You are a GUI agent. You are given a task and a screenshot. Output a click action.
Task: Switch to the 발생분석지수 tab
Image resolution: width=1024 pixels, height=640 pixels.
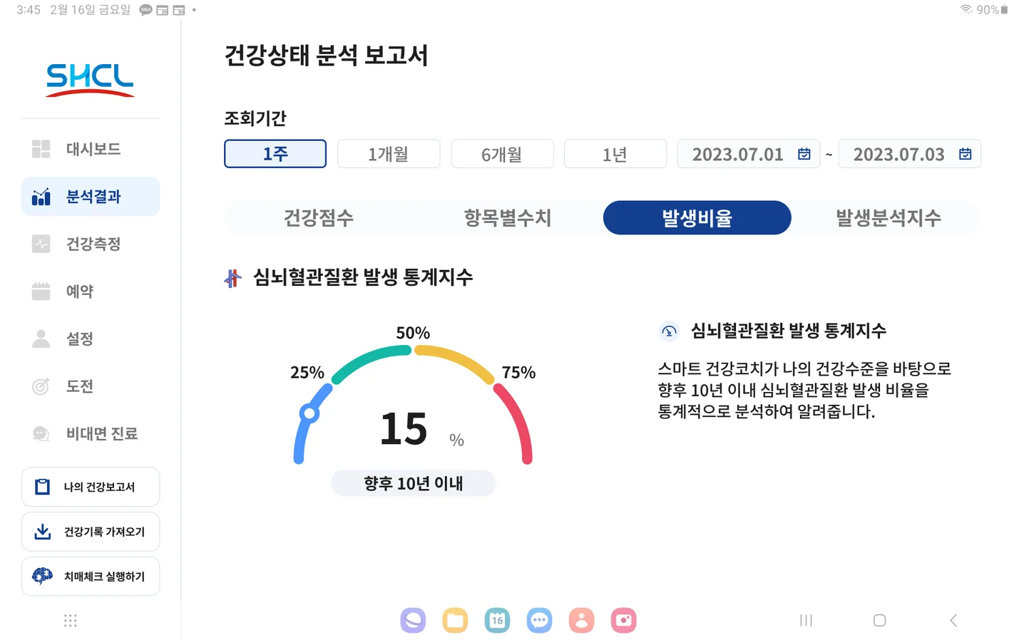pos(888,217)
